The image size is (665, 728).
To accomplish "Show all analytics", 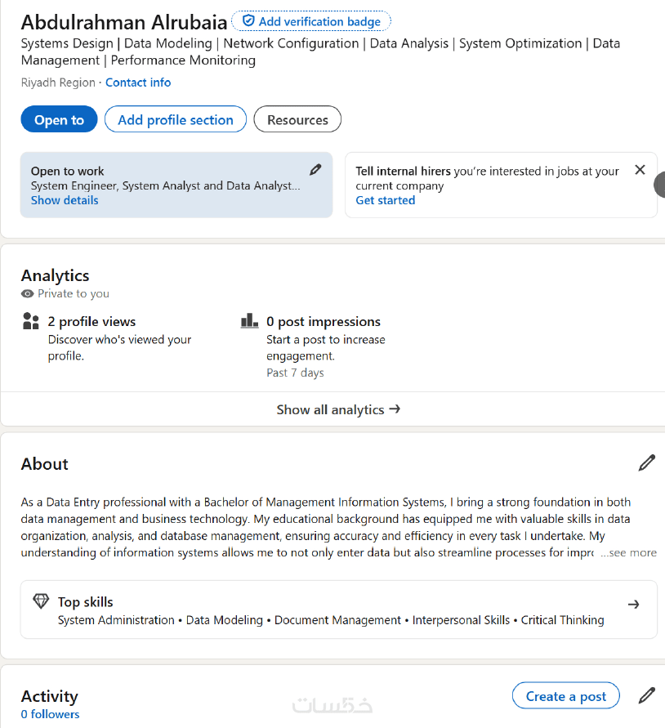I will click(338, 409).
